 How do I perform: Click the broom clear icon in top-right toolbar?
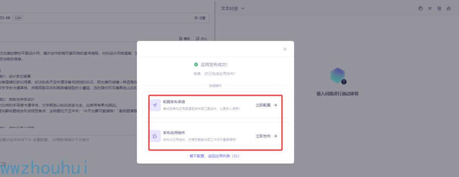[448, 9]
